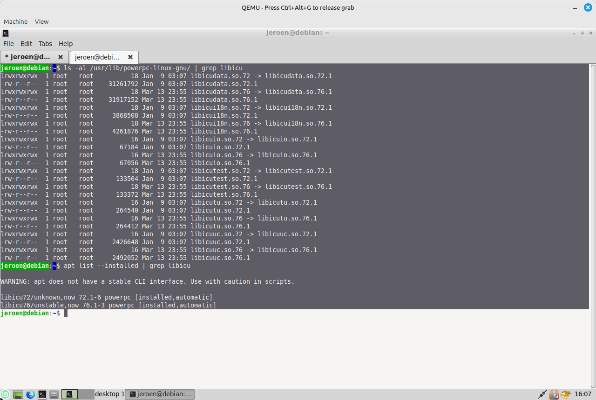The height and width of the screenshot is (400, 596).
Task: Click the network connection tray icon
Action: [542, 394]
